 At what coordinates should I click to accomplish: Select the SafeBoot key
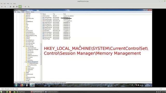pyautogui.click(x=28, y=37)
